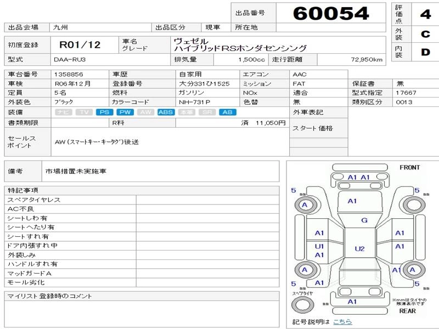Viewport: 439px width, 329px height.
Task: Click the registration number 大分331ひ1525
Action: click(204, 84)
